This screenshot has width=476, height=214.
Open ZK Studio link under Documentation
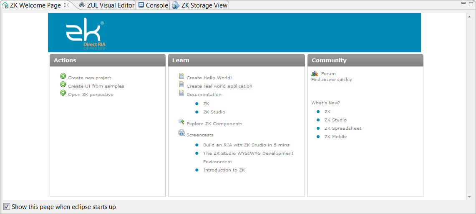click(x=214, y=112)
